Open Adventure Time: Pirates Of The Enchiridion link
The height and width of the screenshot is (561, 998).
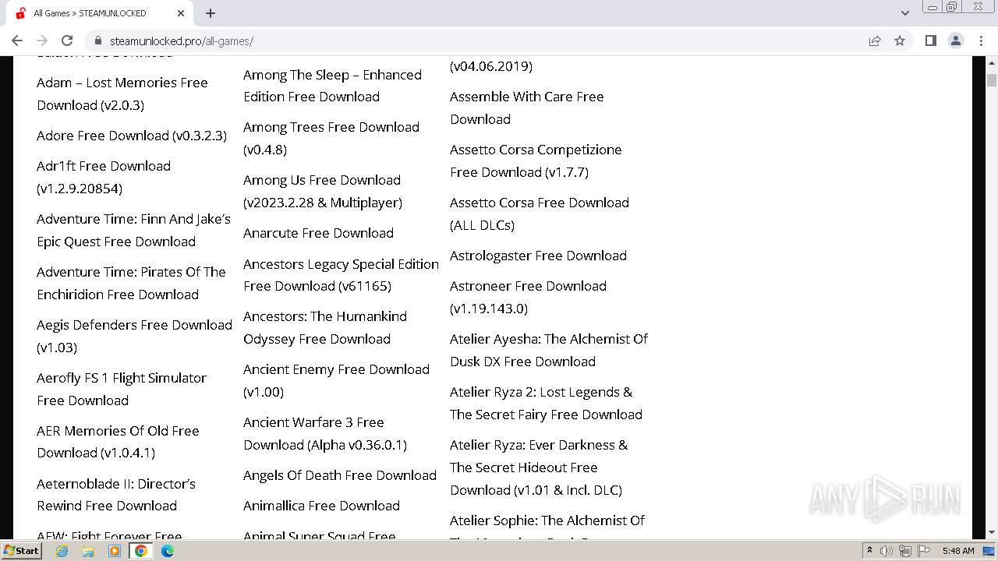(x=131, y=283)
